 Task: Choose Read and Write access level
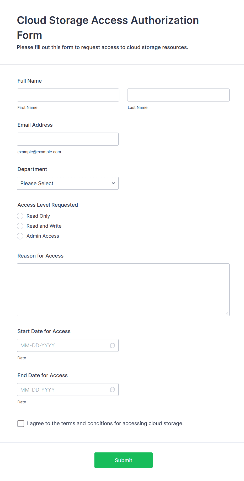pos(20,226)
